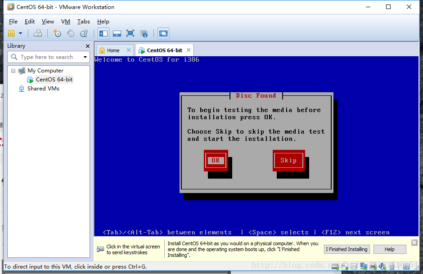Click the printer status icon
The height and width of the screenshot is (274, 423).
point(373,266)
